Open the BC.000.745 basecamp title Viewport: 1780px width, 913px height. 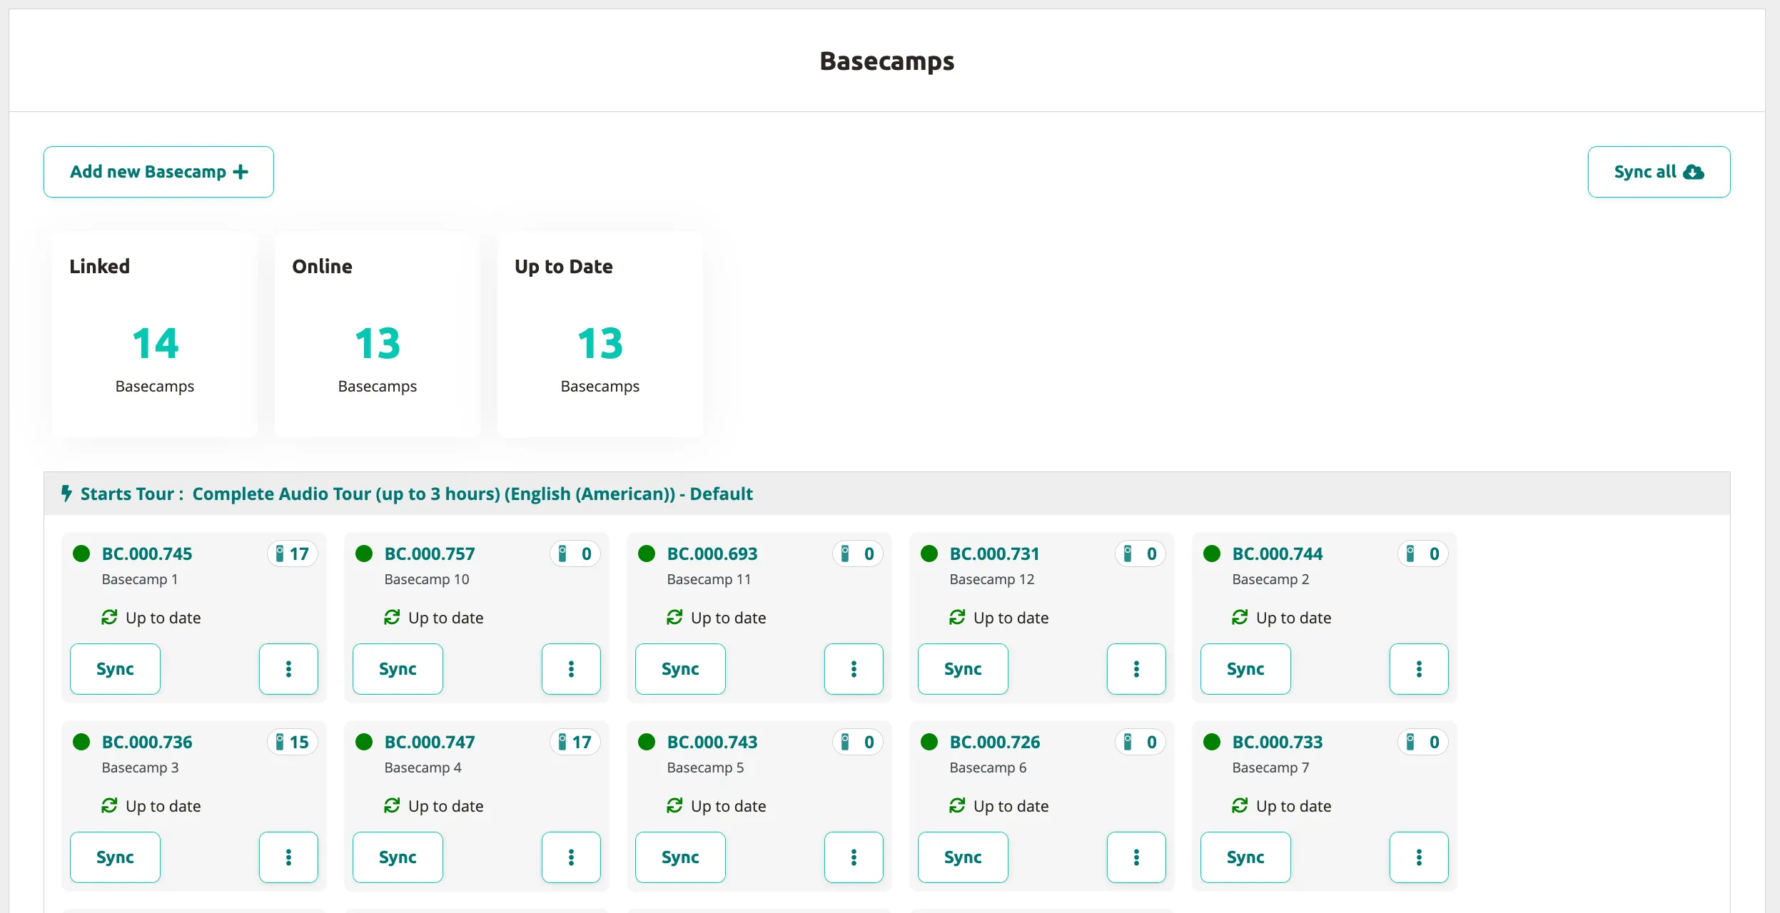pyautogui.click(x=147, y=554)
